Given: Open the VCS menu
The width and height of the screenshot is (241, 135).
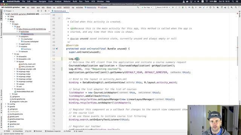Looking at the screenshot, I should pyautogui.click(x=93, y=1).
